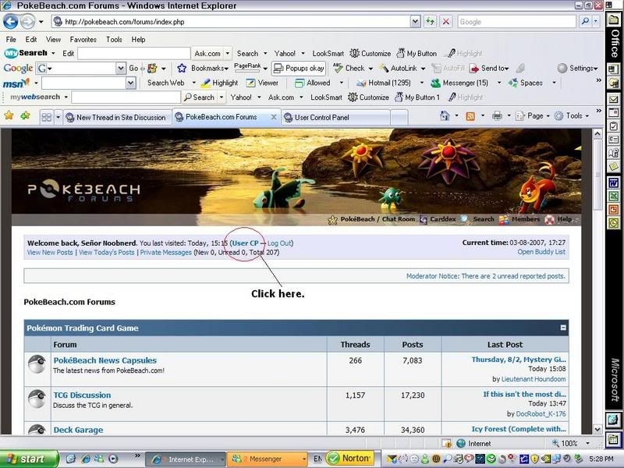The width and height of the screenshot is (624, 468).
Task: Open the Windows Start menu
Action: 29,459
